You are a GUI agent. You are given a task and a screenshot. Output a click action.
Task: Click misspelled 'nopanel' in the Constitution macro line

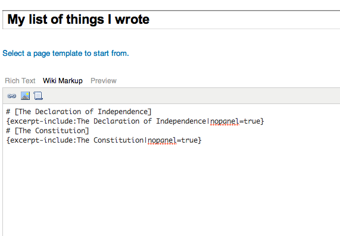(x=162, y=140)
